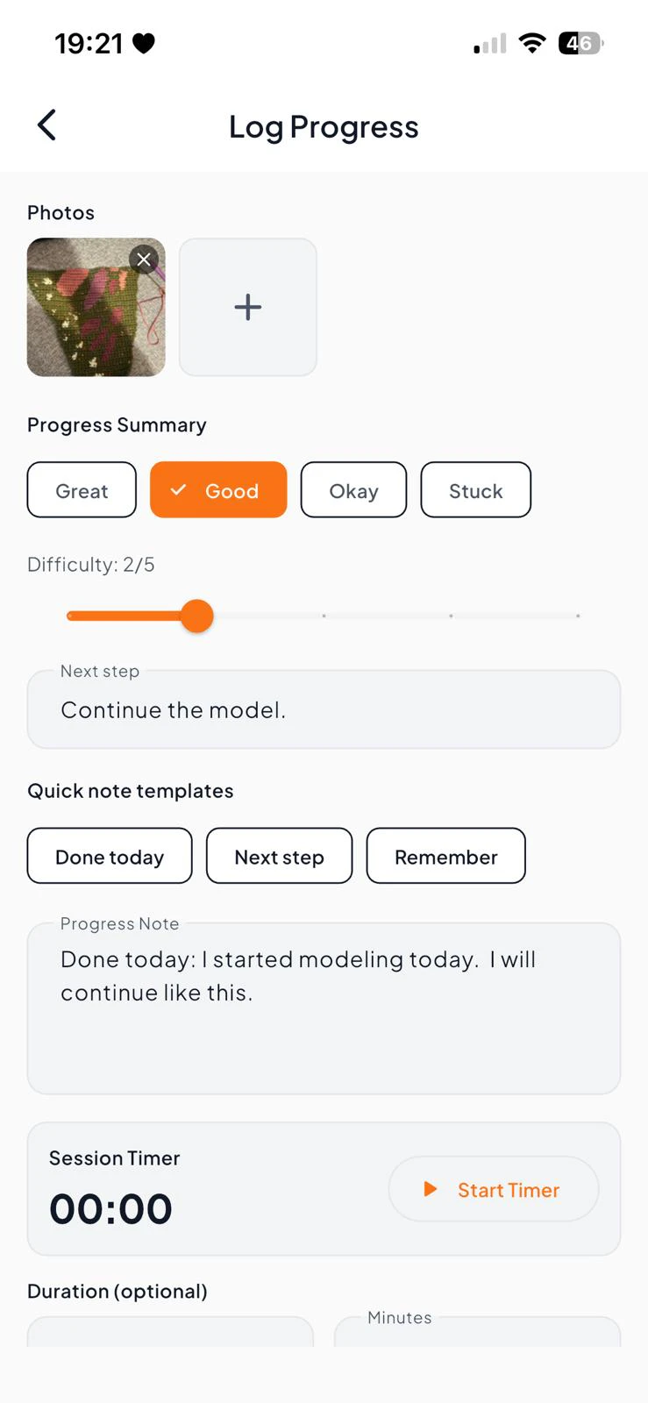Viewport: 648px width, 1403px height.
Task: Tap the play icon next to Start Timer
Action: tap(430, 1189)
